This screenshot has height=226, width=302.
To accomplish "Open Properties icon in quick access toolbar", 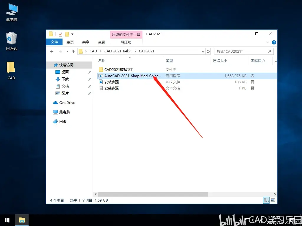I will 60,34.
